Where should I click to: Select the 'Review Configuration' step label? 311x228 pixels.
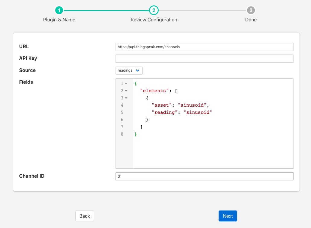154,20
